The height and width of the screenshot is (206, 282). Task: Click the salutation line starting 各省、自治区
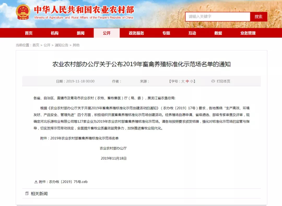click(104, 98)
